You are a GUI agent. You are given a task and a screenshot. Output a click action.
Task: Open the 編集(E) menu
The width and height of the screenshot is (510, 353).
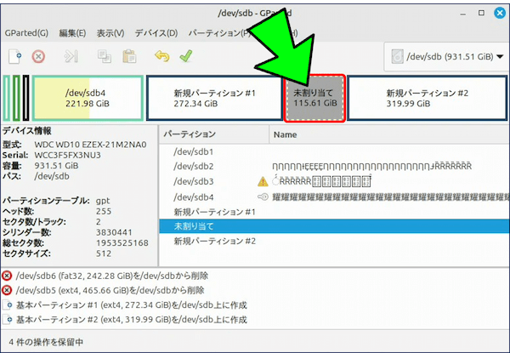[x=72, y=33]
